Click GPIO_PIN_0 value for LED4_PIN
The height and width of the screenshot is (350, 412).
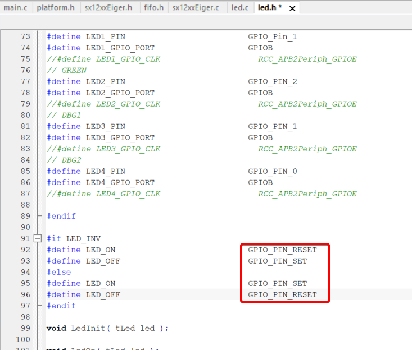click(272, 171)
